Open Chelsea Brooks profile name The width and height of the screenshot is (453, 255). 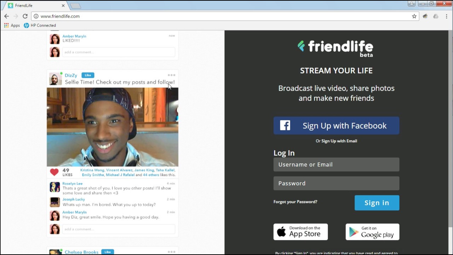click(x=81, y=252)
